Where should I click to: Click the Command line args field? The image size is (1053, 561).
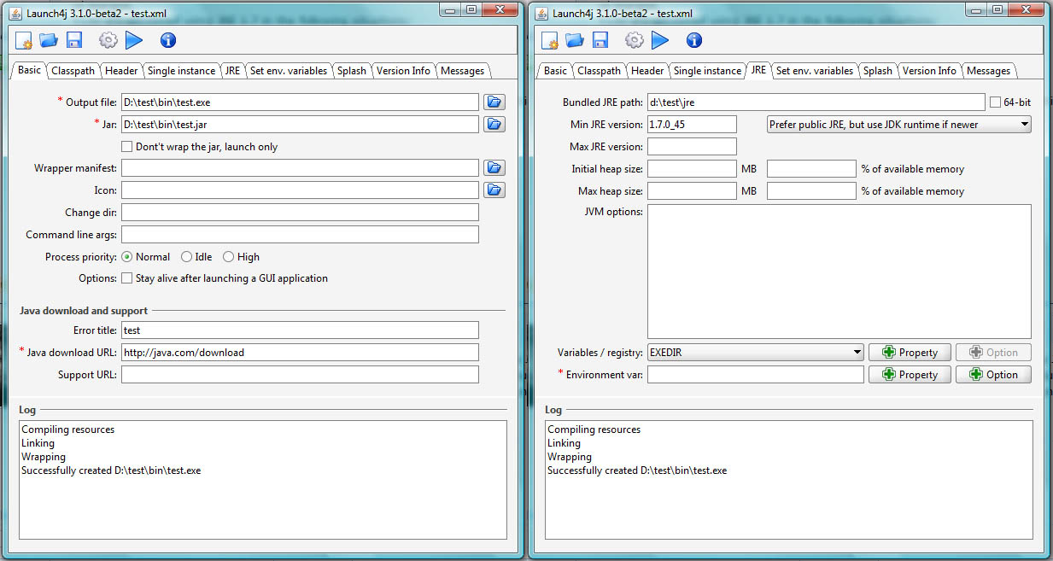coord(300,234)
